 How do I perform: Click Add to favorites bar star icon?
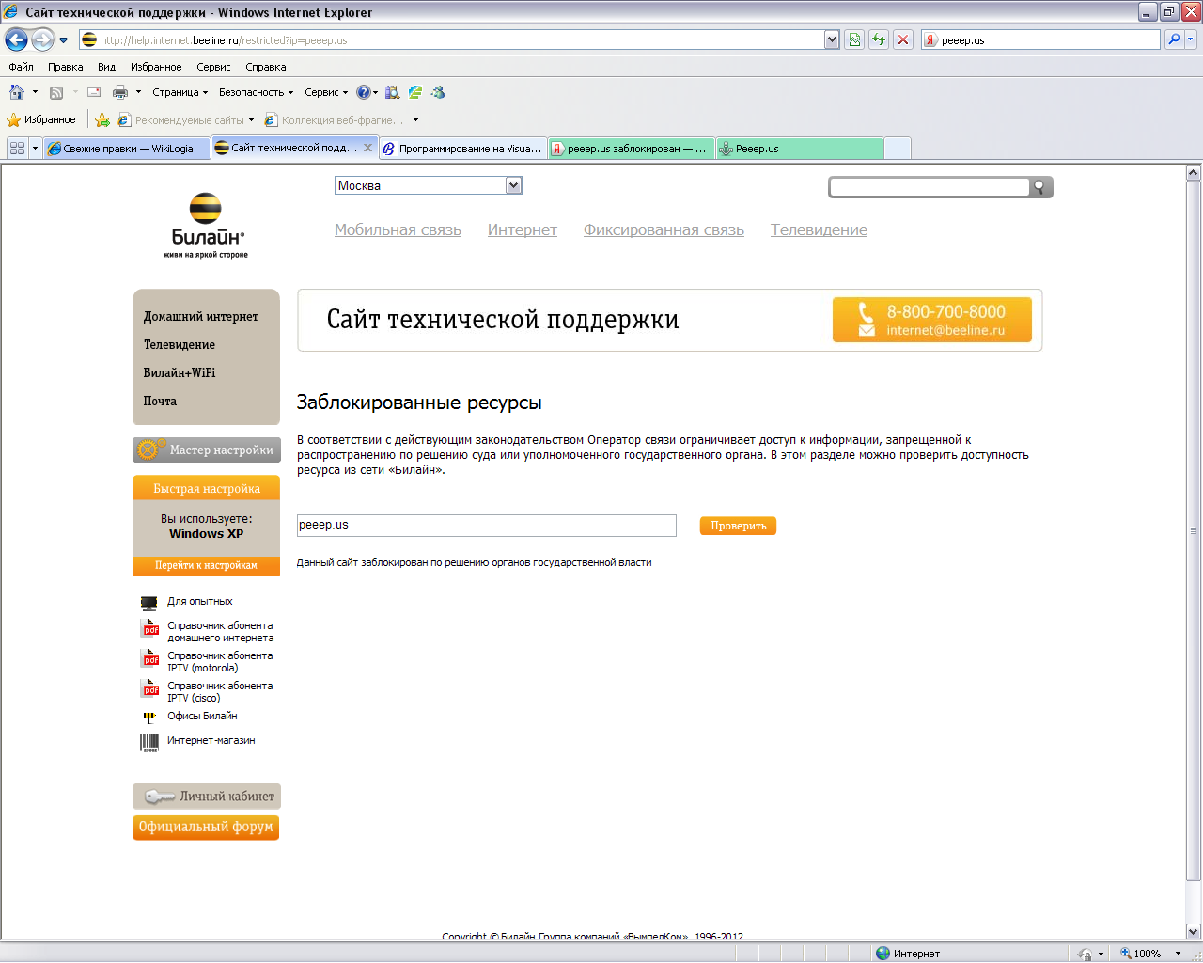tap(102, 119)
